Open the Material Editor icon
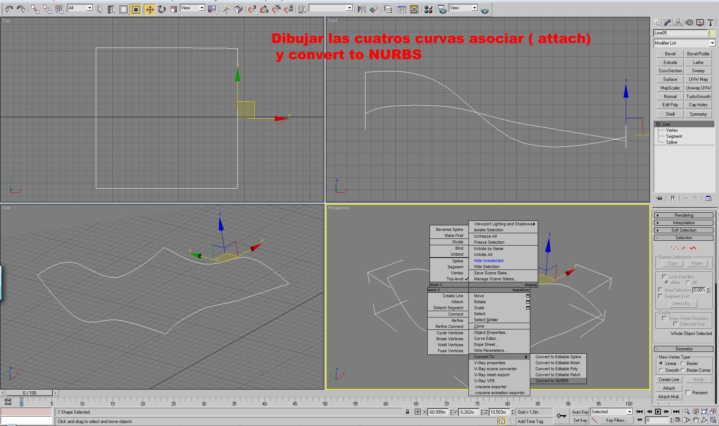 point(428,9)
